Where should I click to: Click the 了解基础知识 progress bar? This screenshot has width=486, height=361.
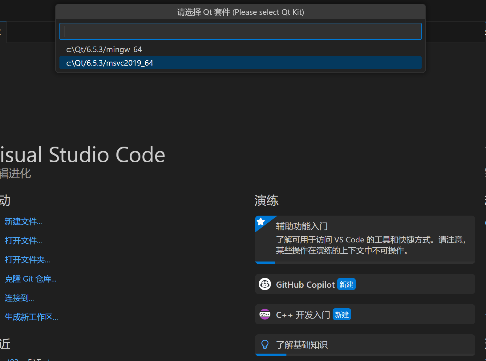tap(365, 355)
